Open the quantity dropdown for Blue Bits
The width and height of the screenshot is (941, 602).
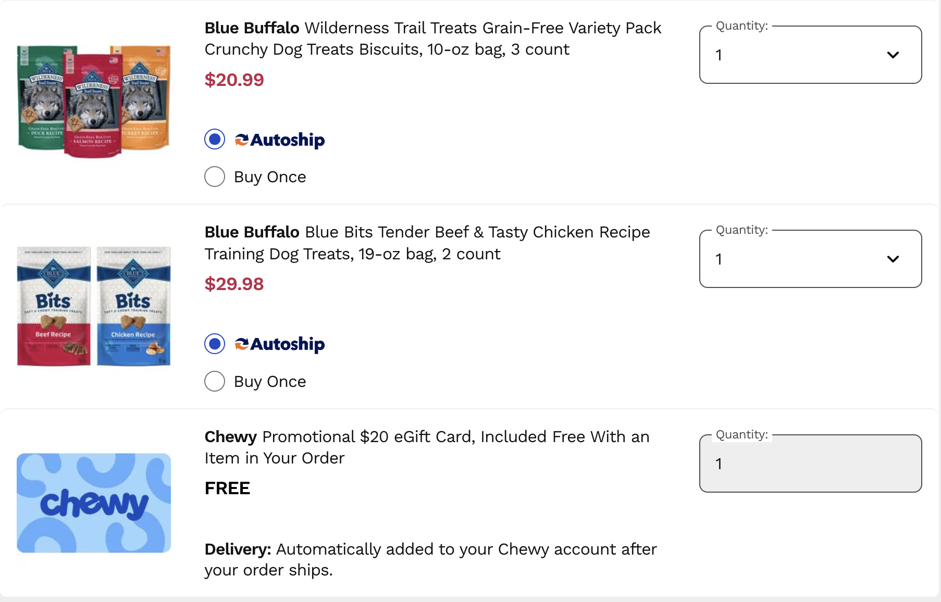pyautogui.click(x=809, y=259)
